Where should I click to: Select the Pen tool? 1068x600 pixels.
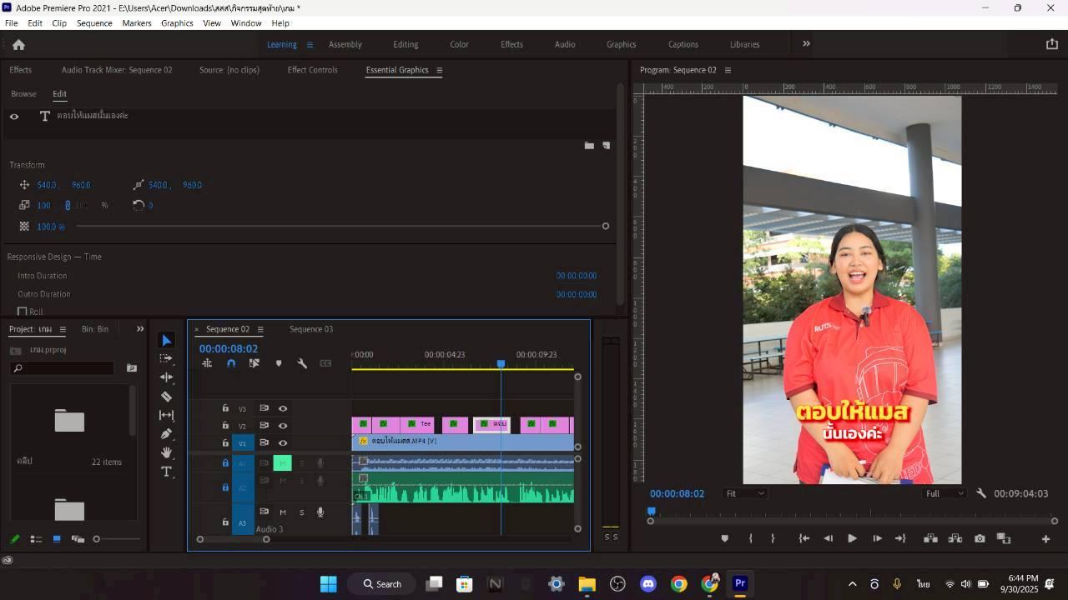click(x=166, y=434)
